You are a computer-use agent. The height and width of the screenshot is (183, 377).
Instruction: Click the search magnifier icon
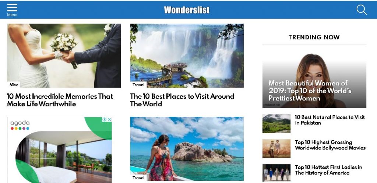(362, 10)
